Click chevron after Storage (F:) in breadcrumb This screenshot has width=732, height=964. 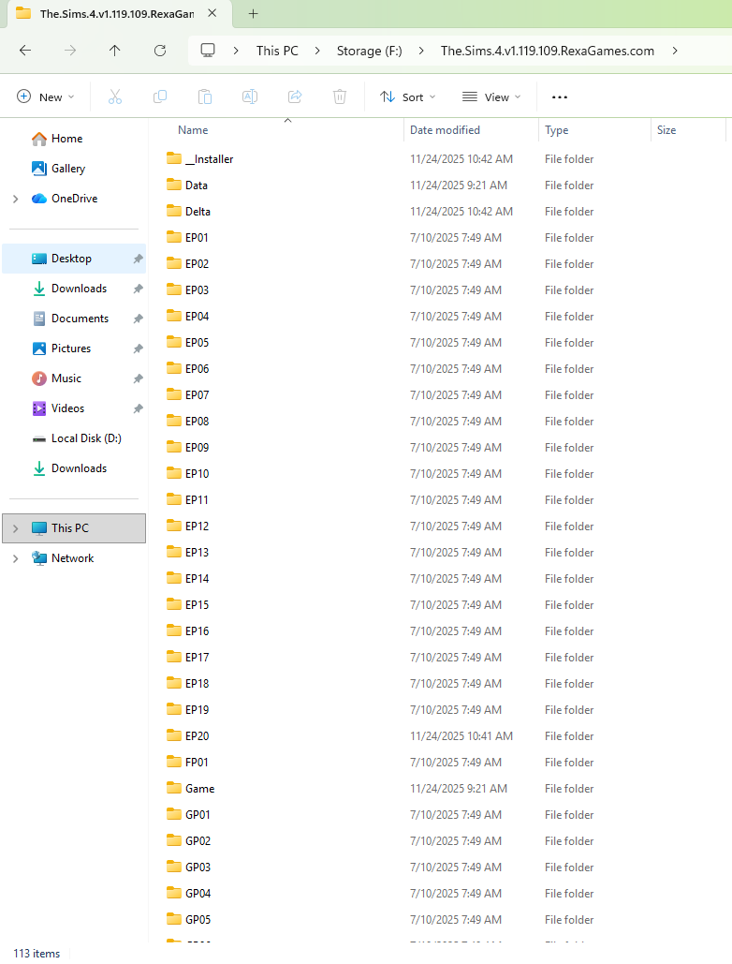click(x=421, y=51)
